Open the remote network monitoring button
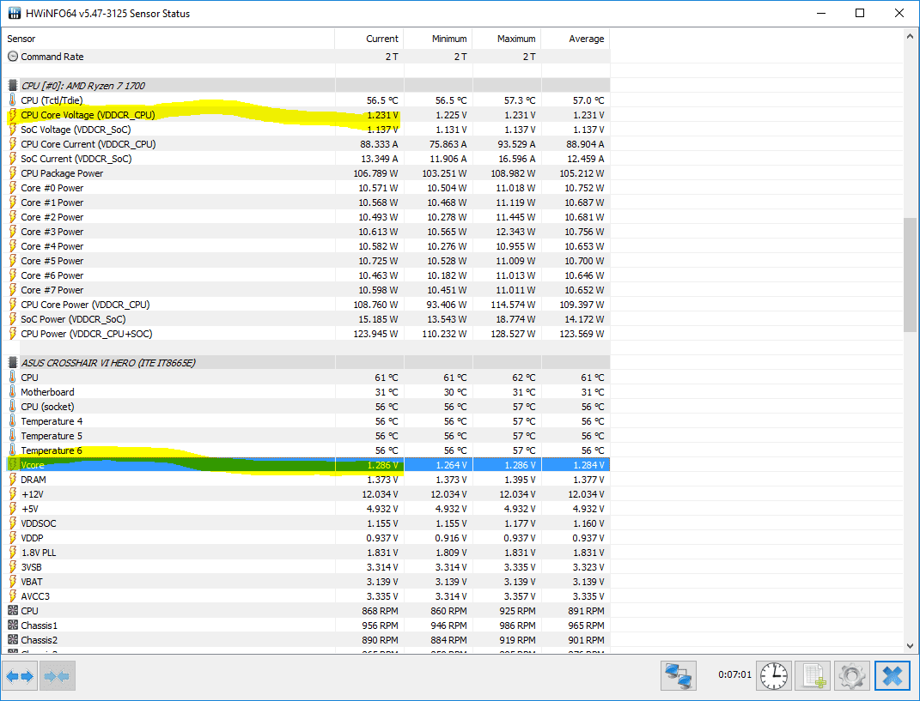This screenshot has width=920, height=701. coord(679,676)
